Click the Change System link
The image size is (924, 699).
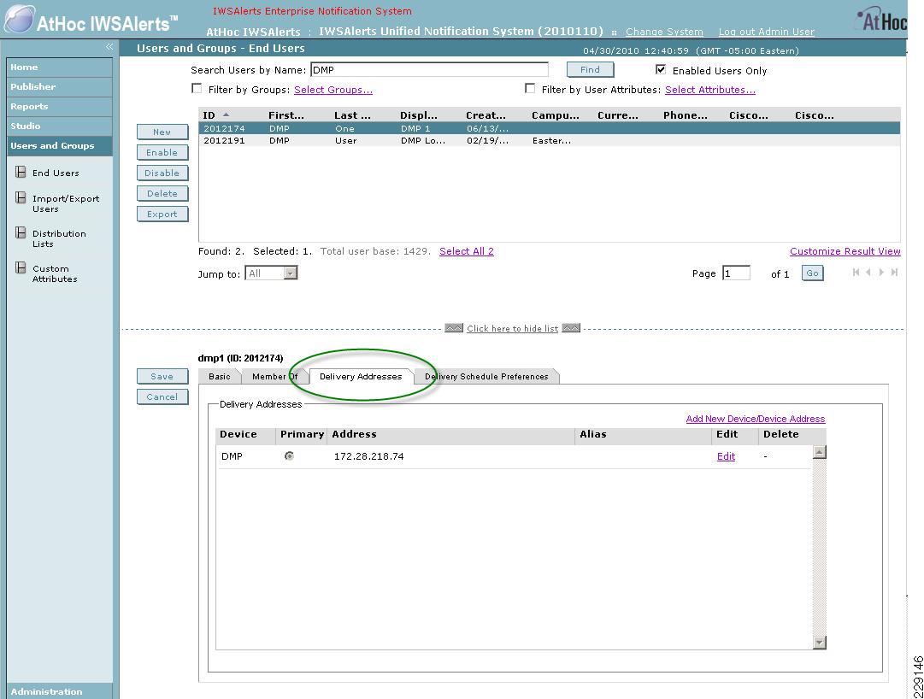point(664,32)
